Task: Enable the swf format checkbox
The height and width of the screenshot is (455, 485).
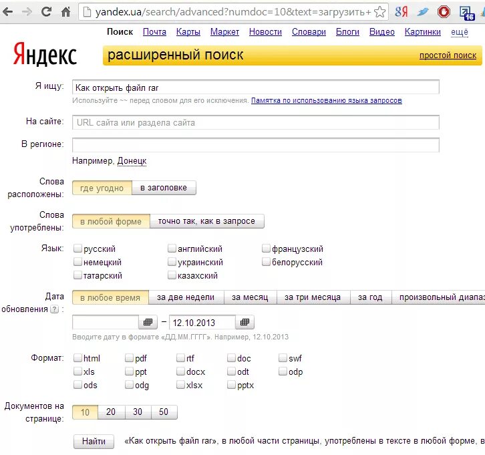Action: point(283,358)
